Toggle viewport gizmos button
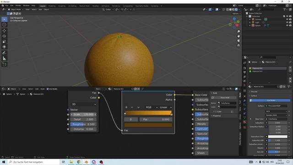The image size is (293, 165). pos(210,9)
